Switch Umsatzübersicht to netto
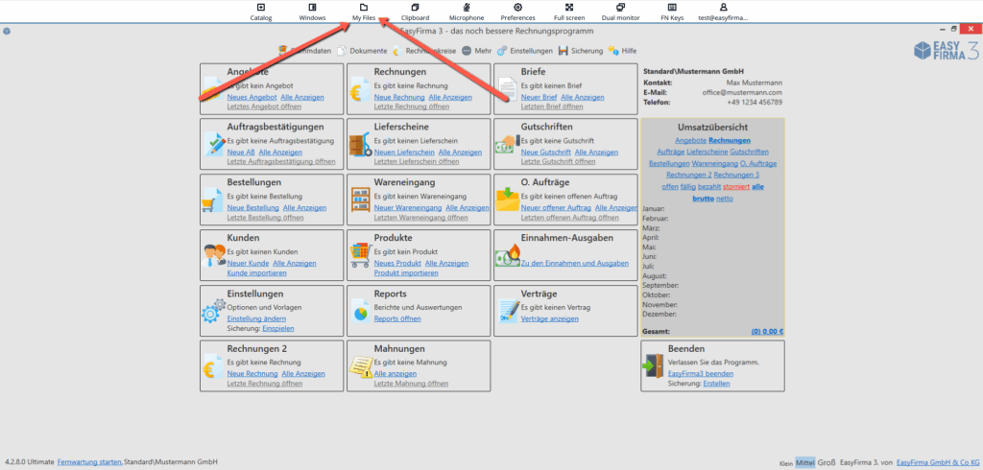 point(725,199)
